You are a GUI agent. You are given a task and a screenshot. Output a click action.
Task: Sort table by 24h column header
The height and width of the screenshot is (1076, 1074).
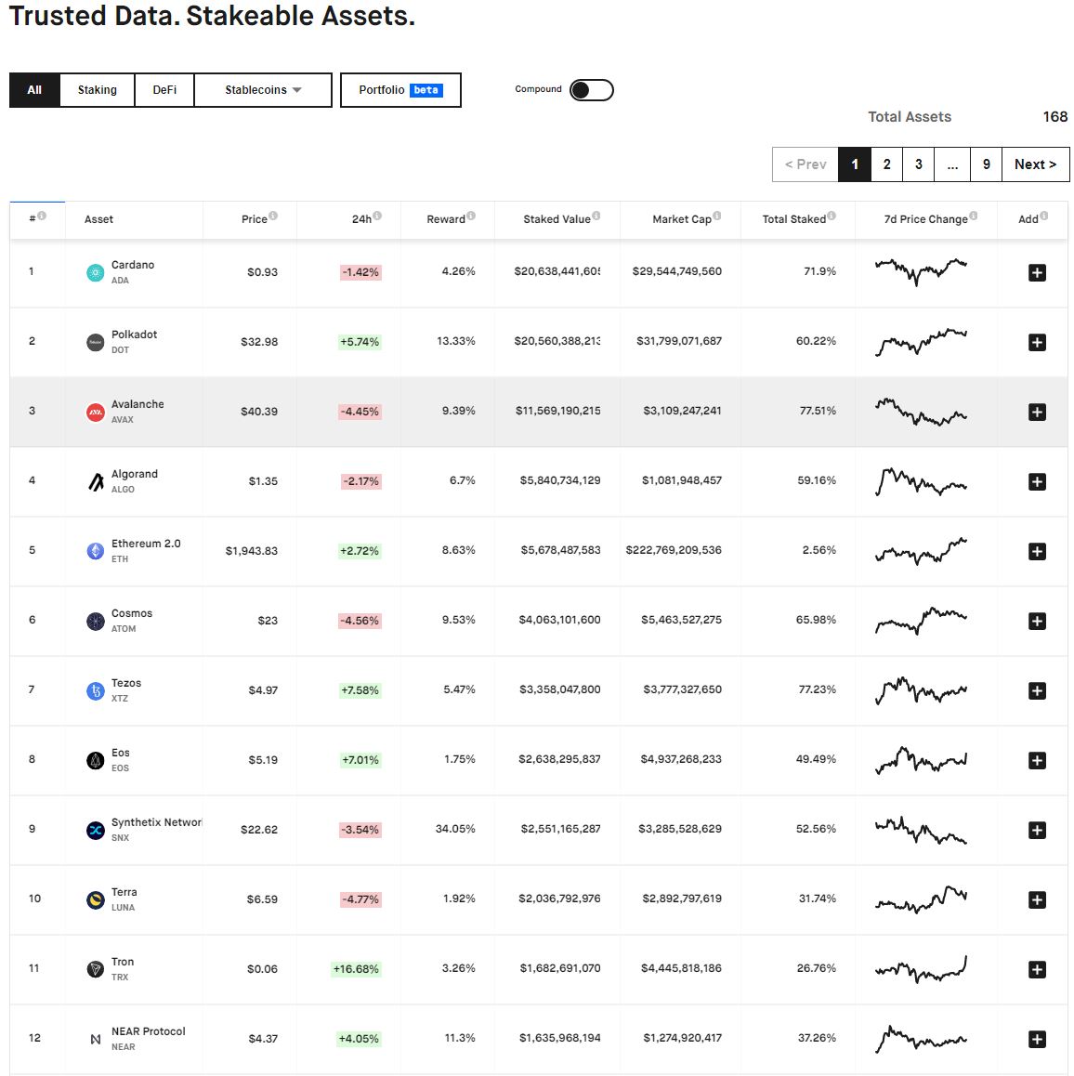[361, 219]
